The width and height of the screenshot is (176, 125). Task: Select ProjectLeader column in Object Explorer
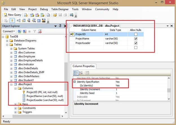45,100
